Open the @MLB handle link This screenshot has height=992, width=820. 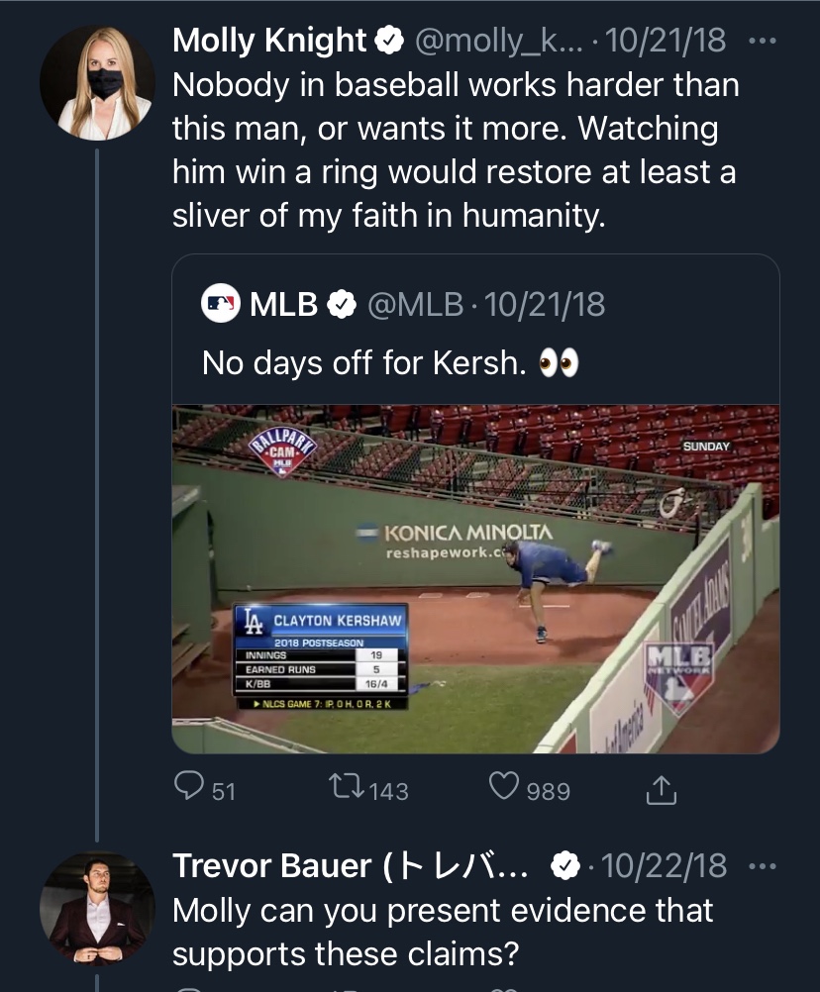click(415, 305)
